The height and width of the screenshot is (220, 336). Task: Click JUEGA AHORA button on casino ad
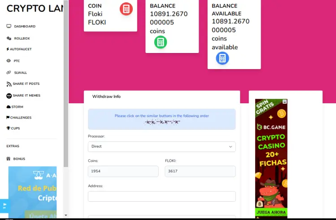coord(271,212)
